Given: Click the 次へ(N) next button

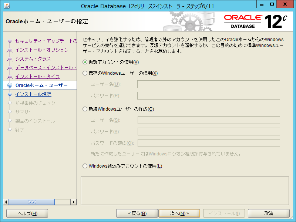Looking at the screenshot, I should click(x=179, y=213).
